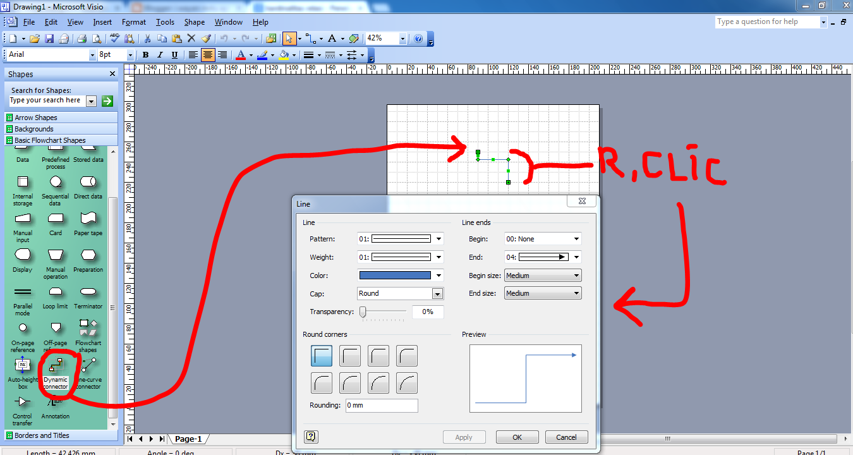The image size is (853, 455).
Task: Confirm the Line dialog with OK
Action: tap(517, 437)
